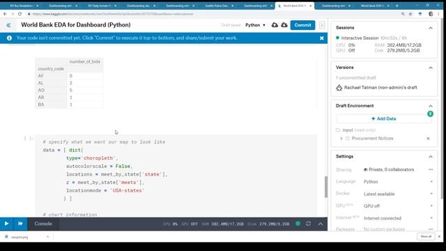
Task: Close the downloads bar
Action: 439,236
